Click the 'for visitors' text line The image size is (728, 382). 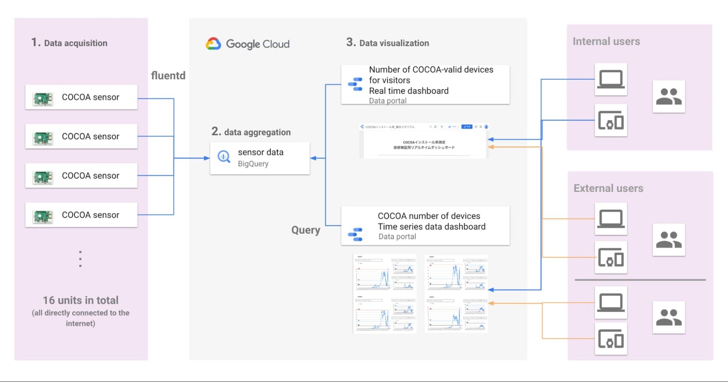coord(390,80)
